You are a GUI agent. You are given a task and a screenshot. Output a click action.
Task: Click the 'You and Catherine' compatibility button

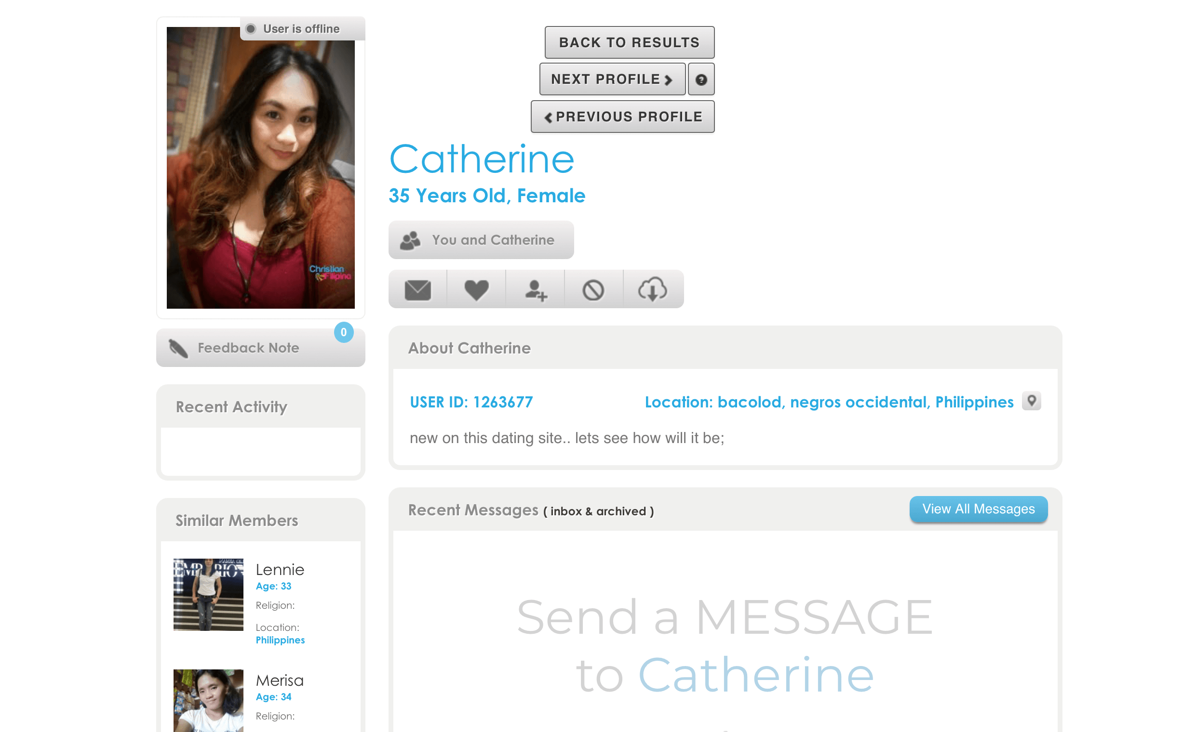pos(479,240)
